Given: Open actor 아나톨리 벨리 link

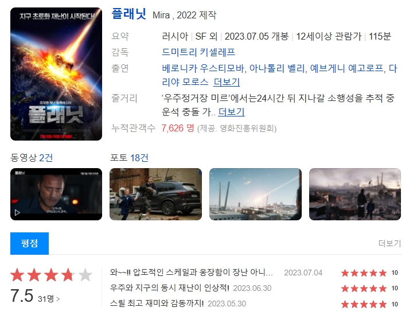Looking at the screenshot, I should [x=278, y=68].
